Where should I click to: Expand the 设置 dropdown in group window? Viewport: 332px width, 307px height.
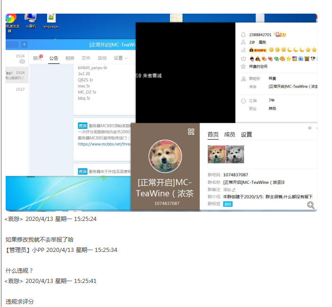click(x=121, y=58)
